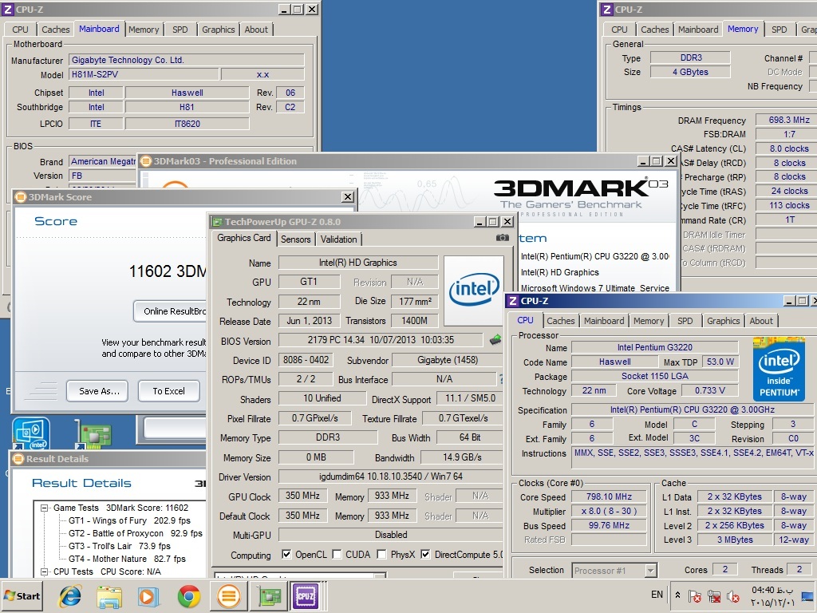Open the Sensors tab in GPU-Z
This screenshot has height=613, width=817.
(295, 239)
